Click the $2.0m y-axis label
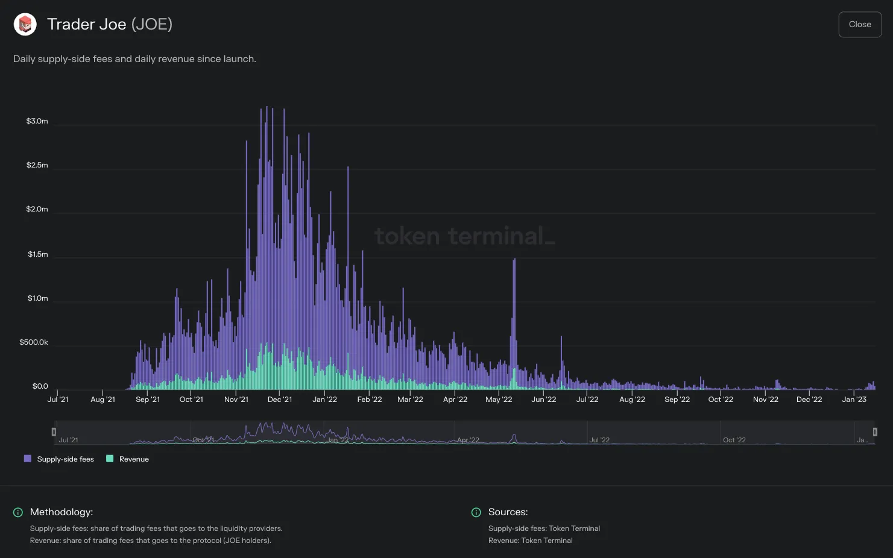893x558 pixels. [x=37, y=209]
